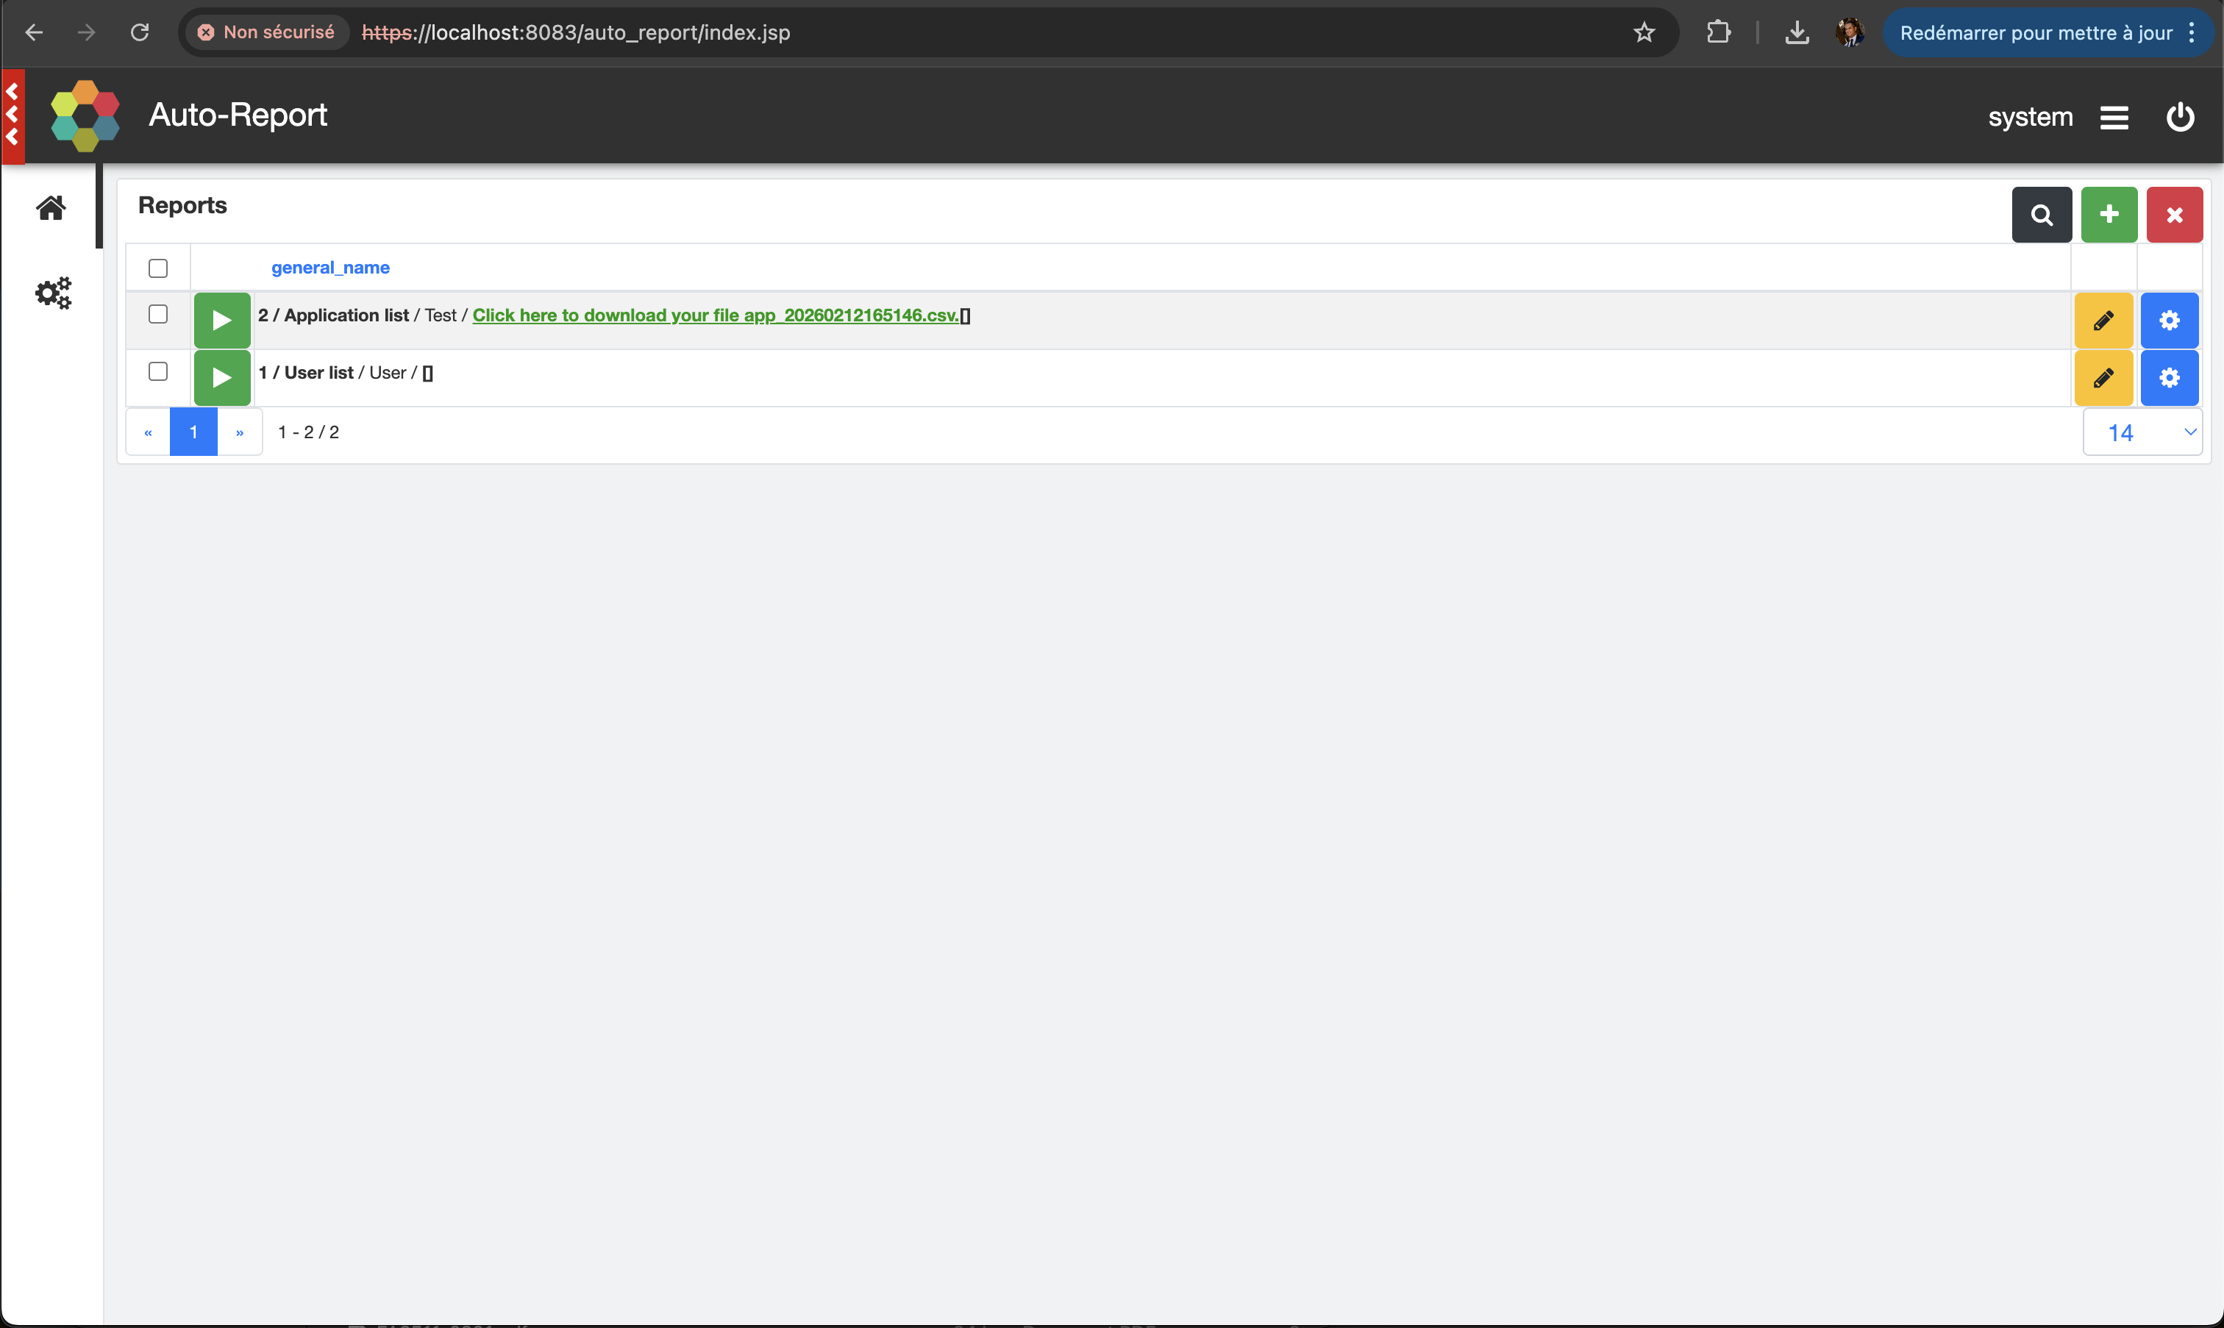Edit the Application list report with pencil
The width and height of the screenshot is (2224, 1328).
(x=2103, y=321)
